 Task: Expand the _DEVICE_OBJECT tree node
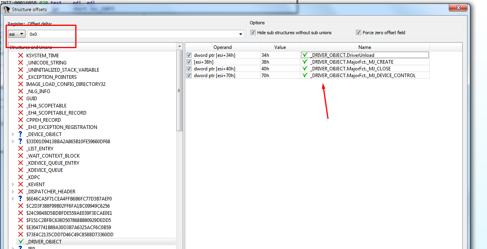click(x=13, y=134)
